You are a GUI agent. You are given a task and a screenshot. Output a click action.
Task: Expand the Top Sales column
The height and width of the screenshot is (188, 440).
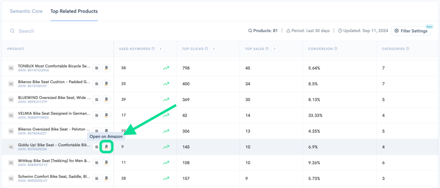pos(275,49)
